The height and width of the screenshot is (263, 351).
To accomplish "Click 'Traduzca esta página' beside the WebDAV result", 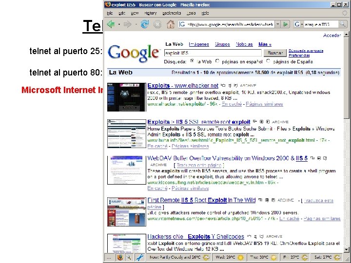I will pos(199,165).
